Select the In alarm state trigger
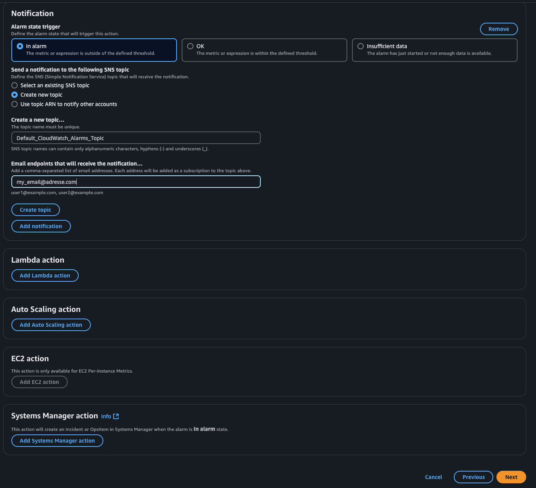Viewport: 536px width, 488px height. (x=94, y=50)
